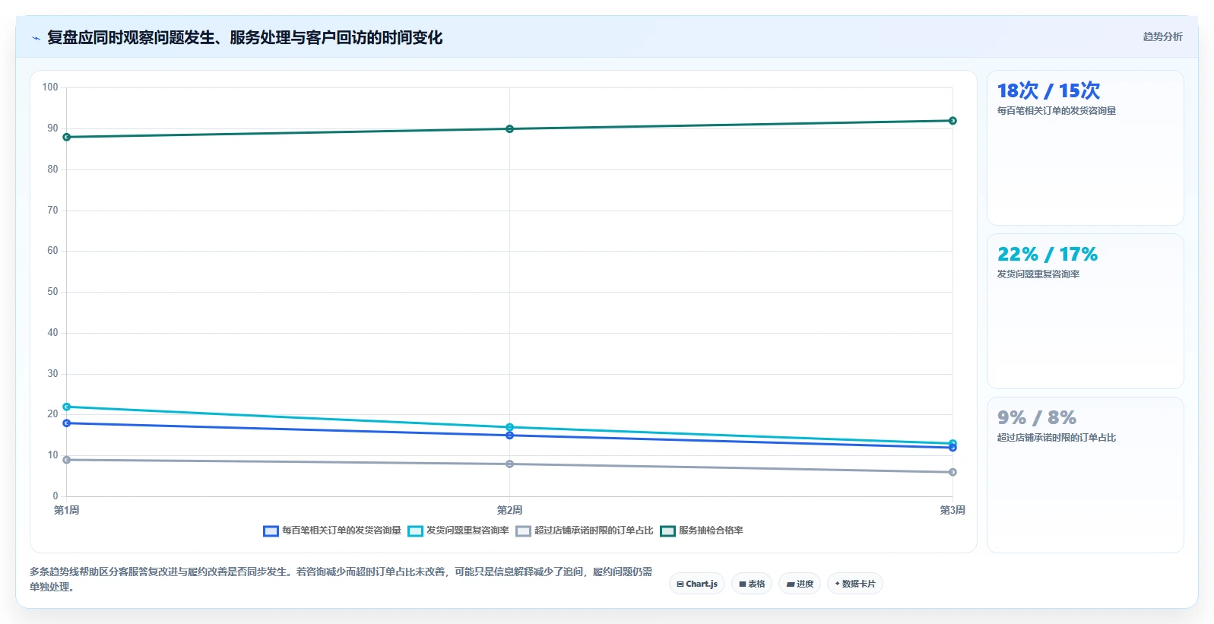Click the 0 y-axis label

click(x=55, y=496)
